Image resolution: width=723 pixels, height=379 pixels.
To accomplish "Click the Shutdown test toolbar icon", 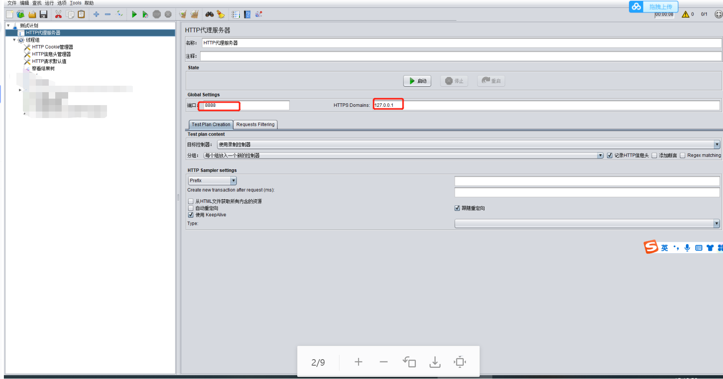I will tap(168, 15).
